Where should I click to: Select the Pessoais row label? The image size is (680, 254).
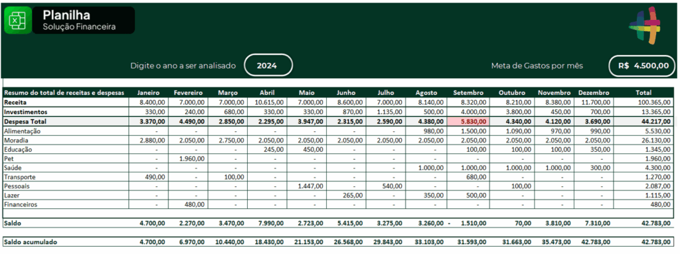[x=17, y=186]
